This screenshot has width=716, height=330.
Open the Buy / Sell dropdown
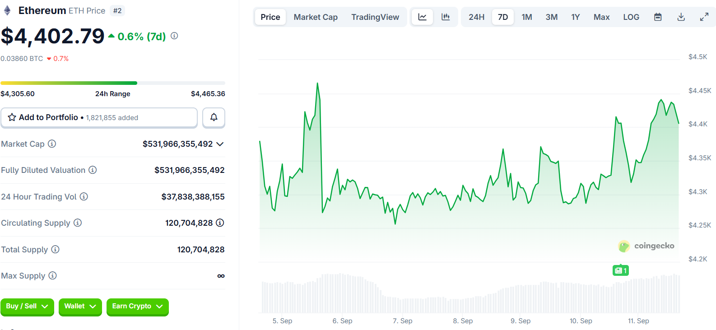tap(27, 307)
